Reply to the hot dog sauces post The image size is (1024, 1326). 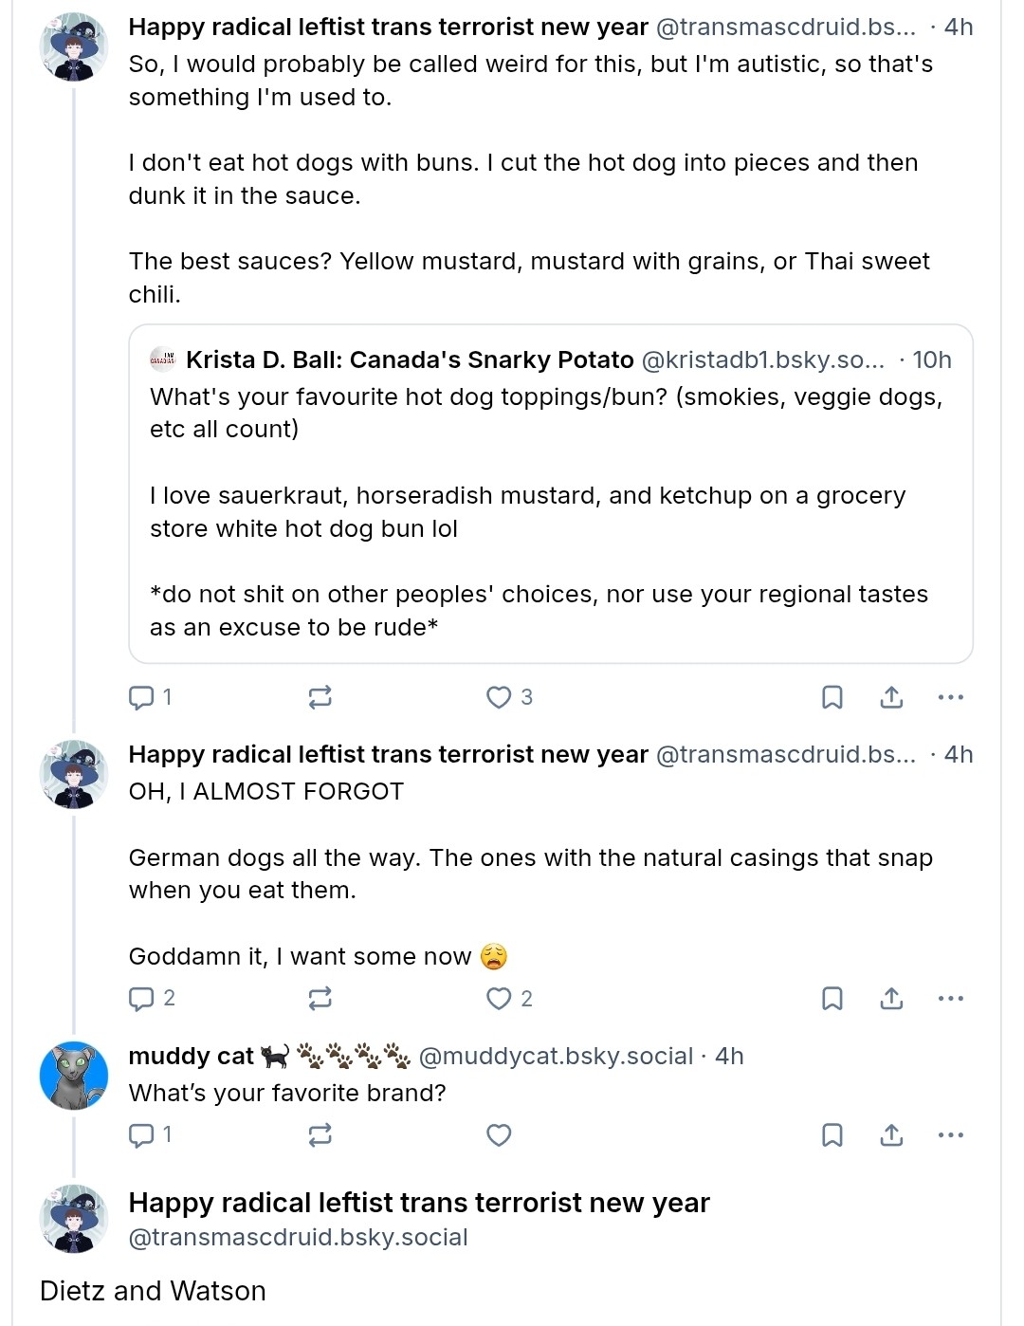(x=150, y=698)
